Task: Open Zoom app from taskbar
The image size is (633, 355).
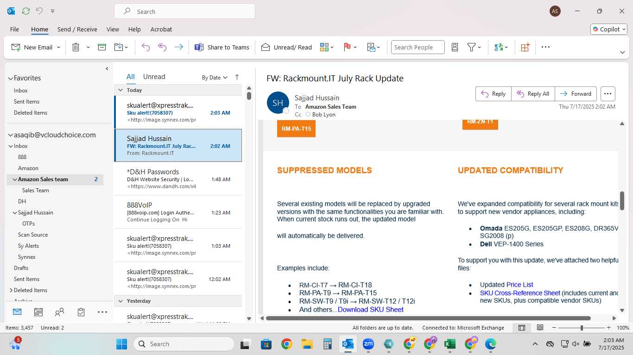Action: 368,344
